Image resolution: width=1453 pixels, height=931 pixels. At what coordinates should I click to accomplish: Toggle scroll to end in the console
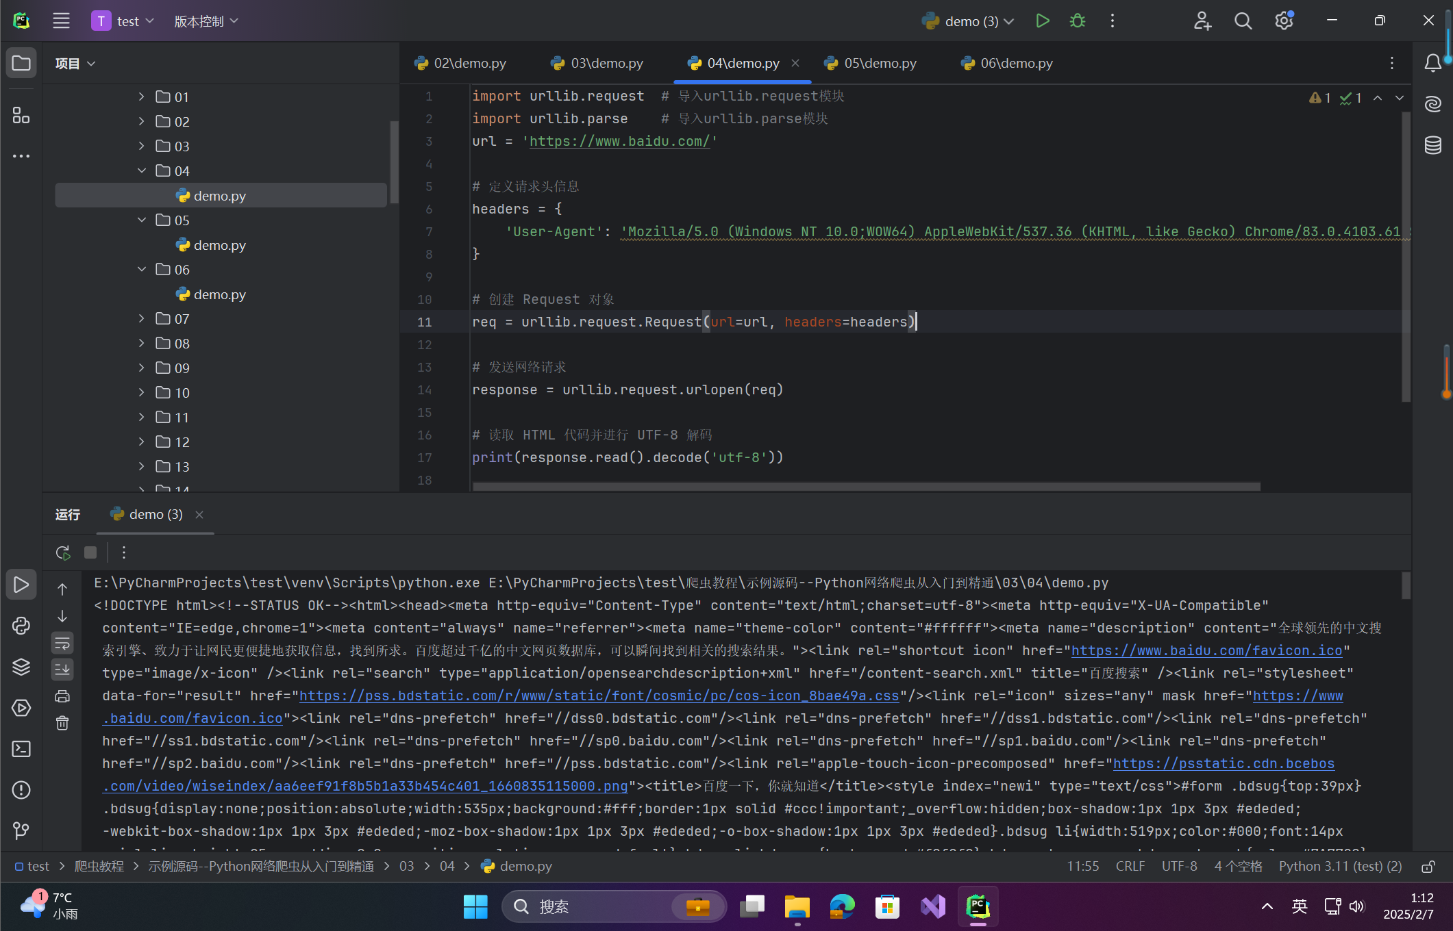tap(62, 669)
